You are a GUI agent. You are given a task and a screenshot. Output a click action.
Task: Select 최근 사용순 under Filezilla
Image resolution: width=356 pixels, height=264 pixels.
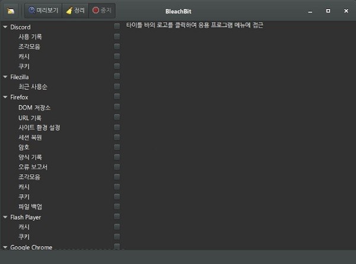(x=33, y=86)
